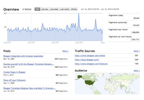Open 'Blogger Template Designer Now Available To Everyon...' post
Viewport: 144px width, 100px height.
point(30,88)
